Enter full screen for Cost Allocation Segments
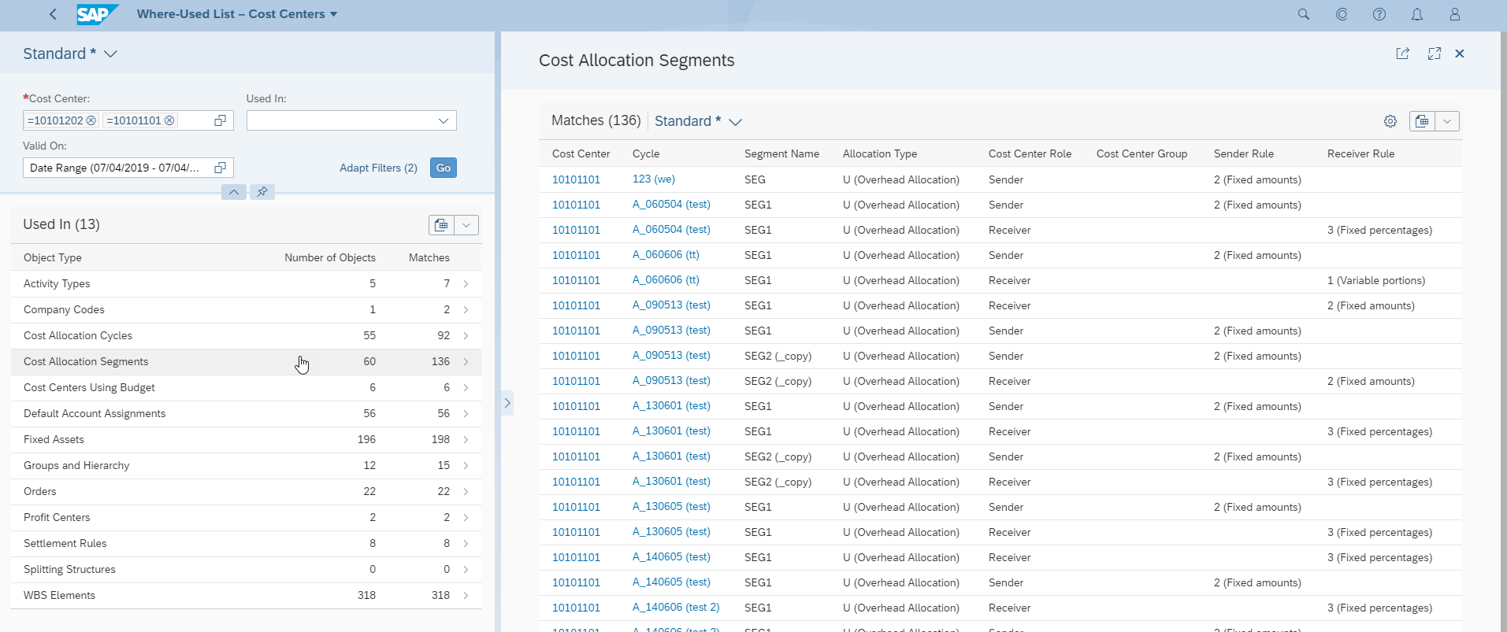The width and height of the screenshot is (1507, 632). pos(1435,54)
